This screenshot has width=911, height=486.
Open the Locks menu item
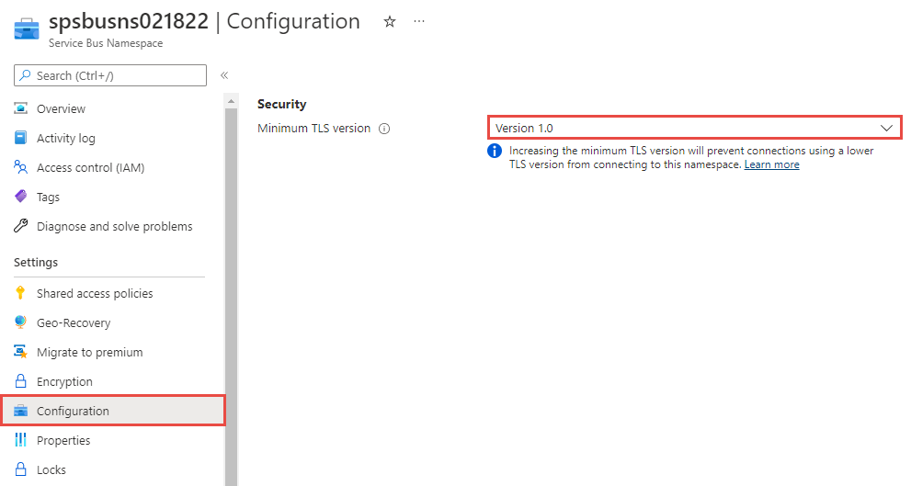point(51,469)
